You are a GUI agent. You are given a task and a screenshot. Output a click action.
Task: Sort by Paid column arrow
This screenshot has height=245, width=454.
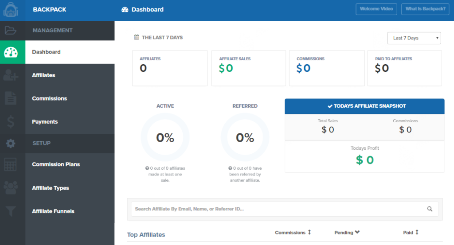[417, 232]
